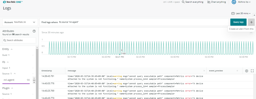Expand the log table to fullscreen
This screenshot has height=99, width=256.
(252, 71)
